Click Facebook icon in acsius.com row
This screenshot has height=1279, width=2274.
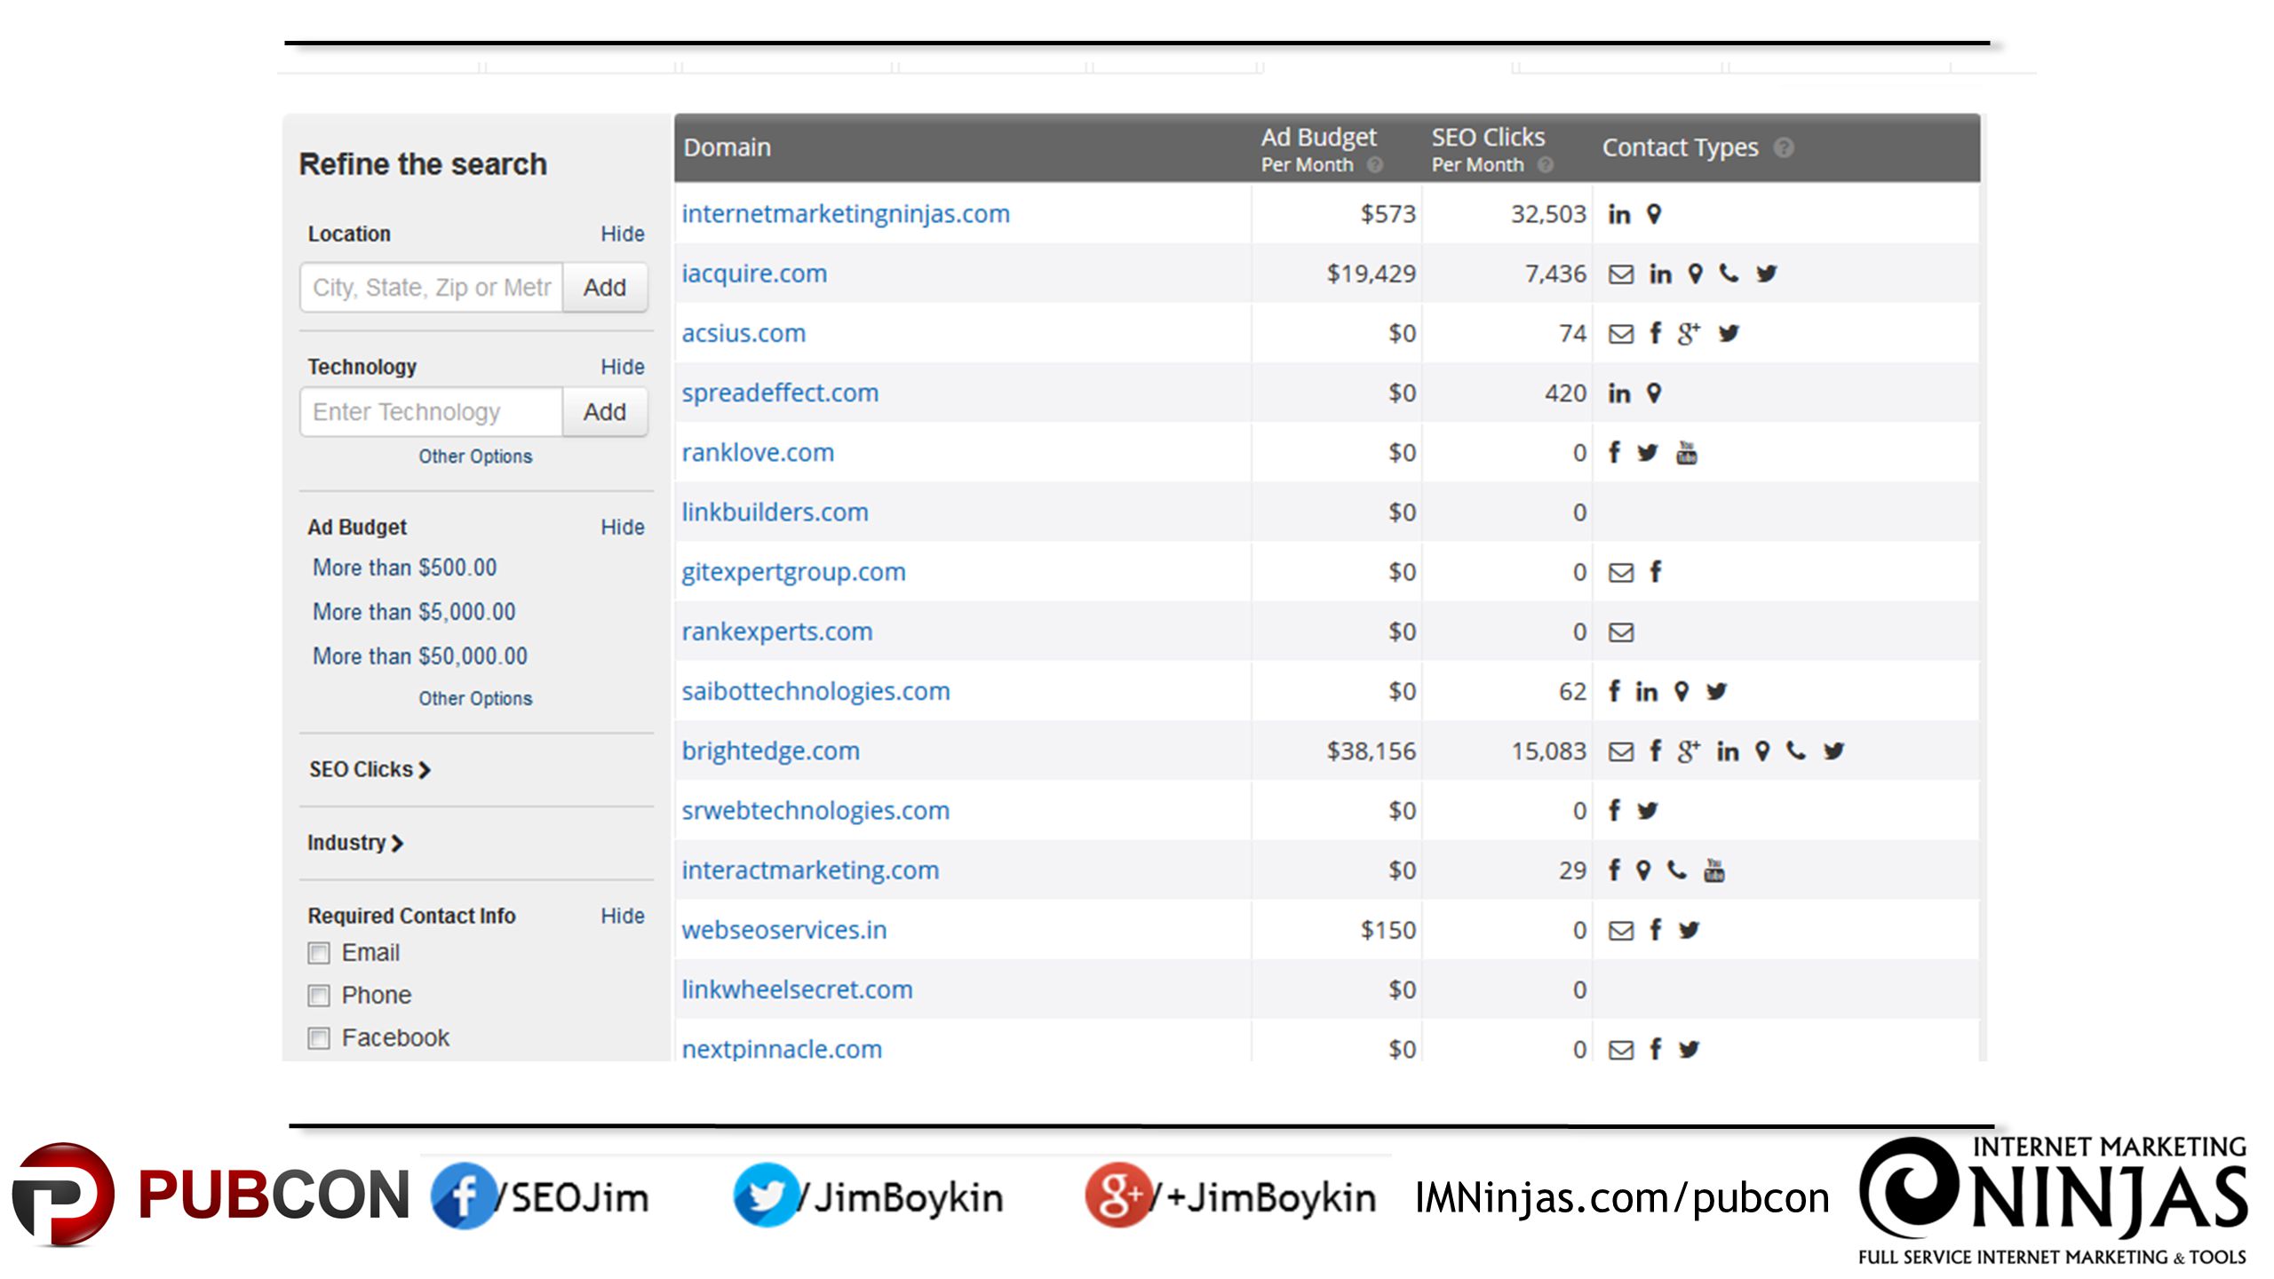[x=1655, y=333]
